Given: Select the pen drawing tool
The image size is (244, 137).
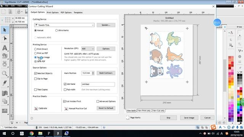Looking at the screenshot, I should pos(5,83).
